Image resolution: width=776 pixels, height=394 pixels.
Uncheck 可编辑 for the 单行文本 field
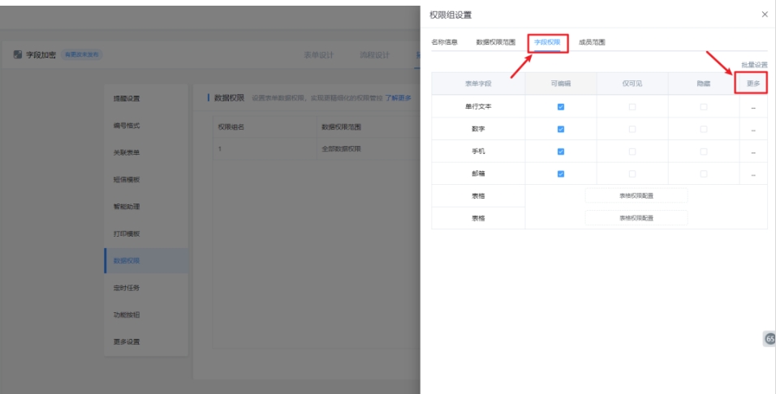561,107
